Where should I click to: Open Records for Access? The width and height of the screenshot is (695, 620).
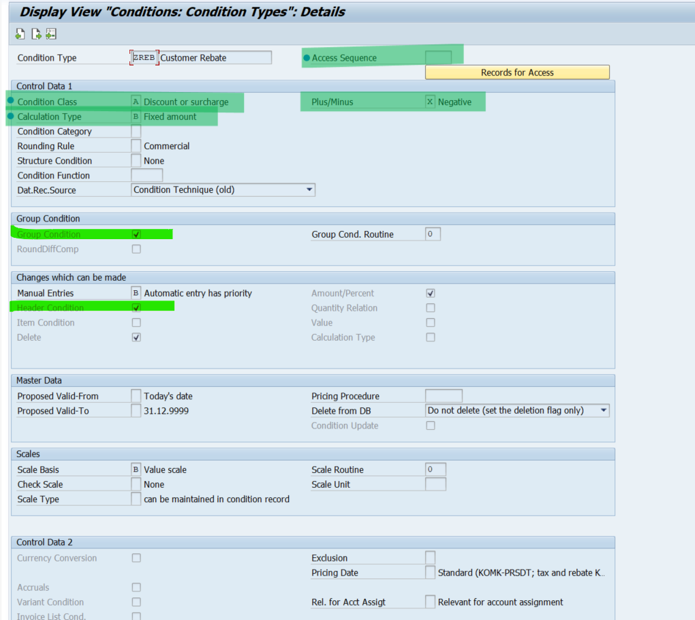[x=517, y=72]
